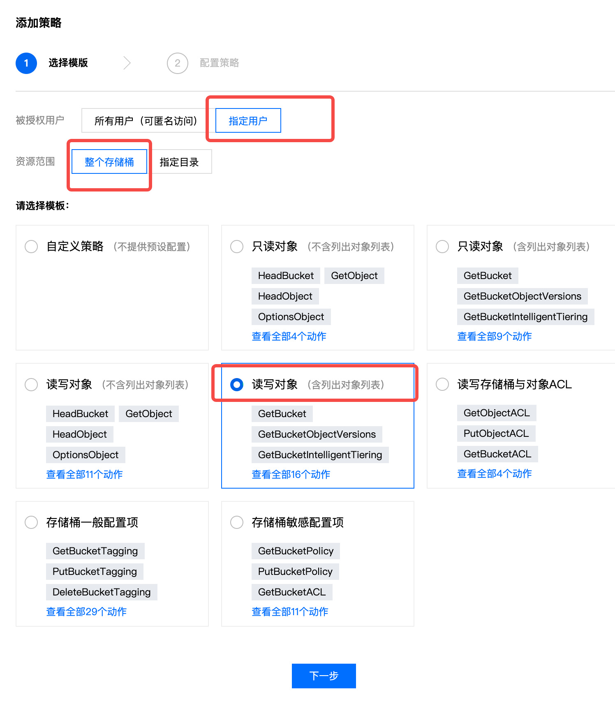Viewport: 615px width, 706px height.
Task: Select 读写对象 (不含列出对象列表) radio option
Action: pyautogui.click(x=31, y=385)
